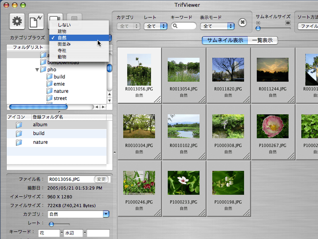This screenshot has height=239, width=318.
Task: Click the build folder icon in tree
Action: (x=49, y=76)
